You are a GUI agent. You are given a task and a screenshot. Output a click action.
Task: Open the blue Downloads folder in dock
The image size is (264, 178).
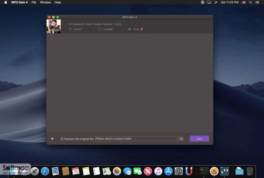click(239, 171)
